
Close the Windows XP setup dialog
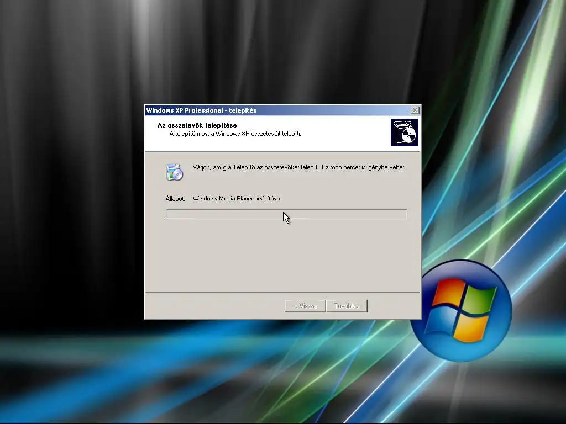point(415,110)
